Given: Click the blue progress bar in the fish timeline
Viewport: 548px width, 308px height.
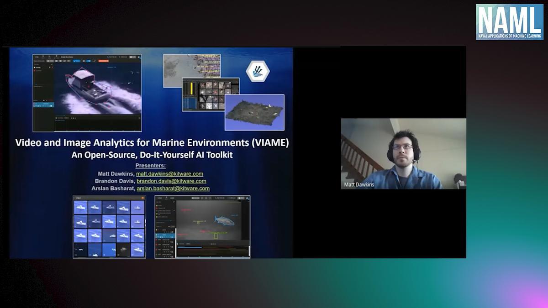Looking at the screenshot, I should tap(190, 247).
